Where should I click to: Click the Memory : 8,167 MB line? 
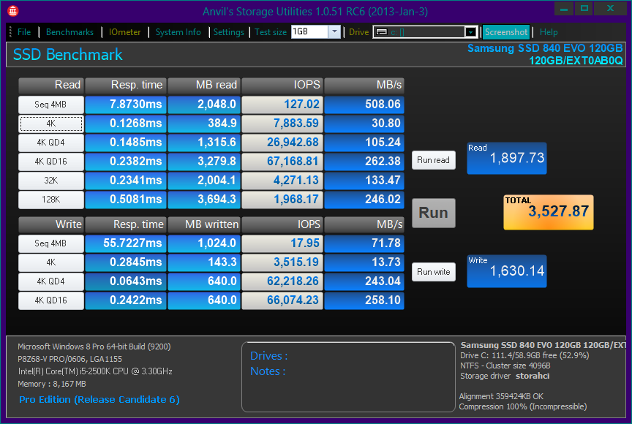(x=52, y=384)
